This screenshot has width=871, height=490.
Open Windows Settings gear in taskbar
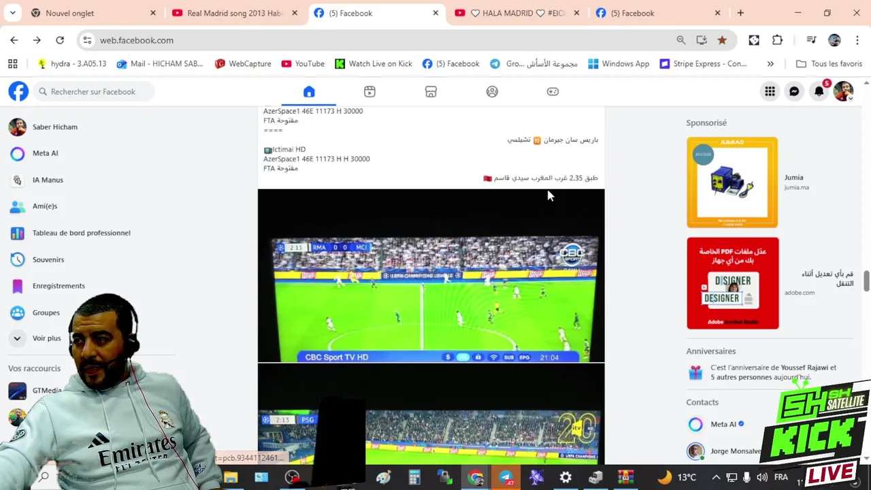click(x=565, y=478)
